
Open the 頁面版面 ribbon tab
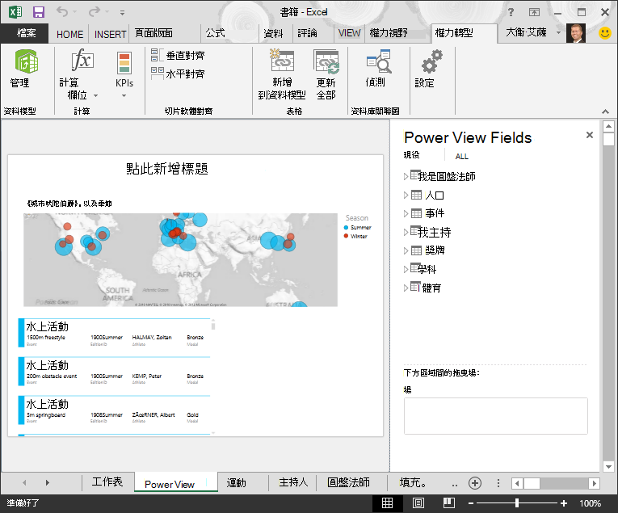tap(153, 33)
